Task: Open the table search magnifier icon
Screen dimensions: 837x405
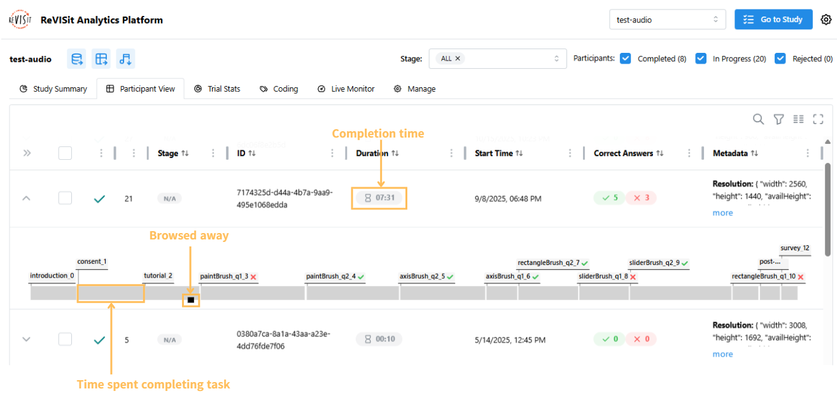Action: coord(758,119)
